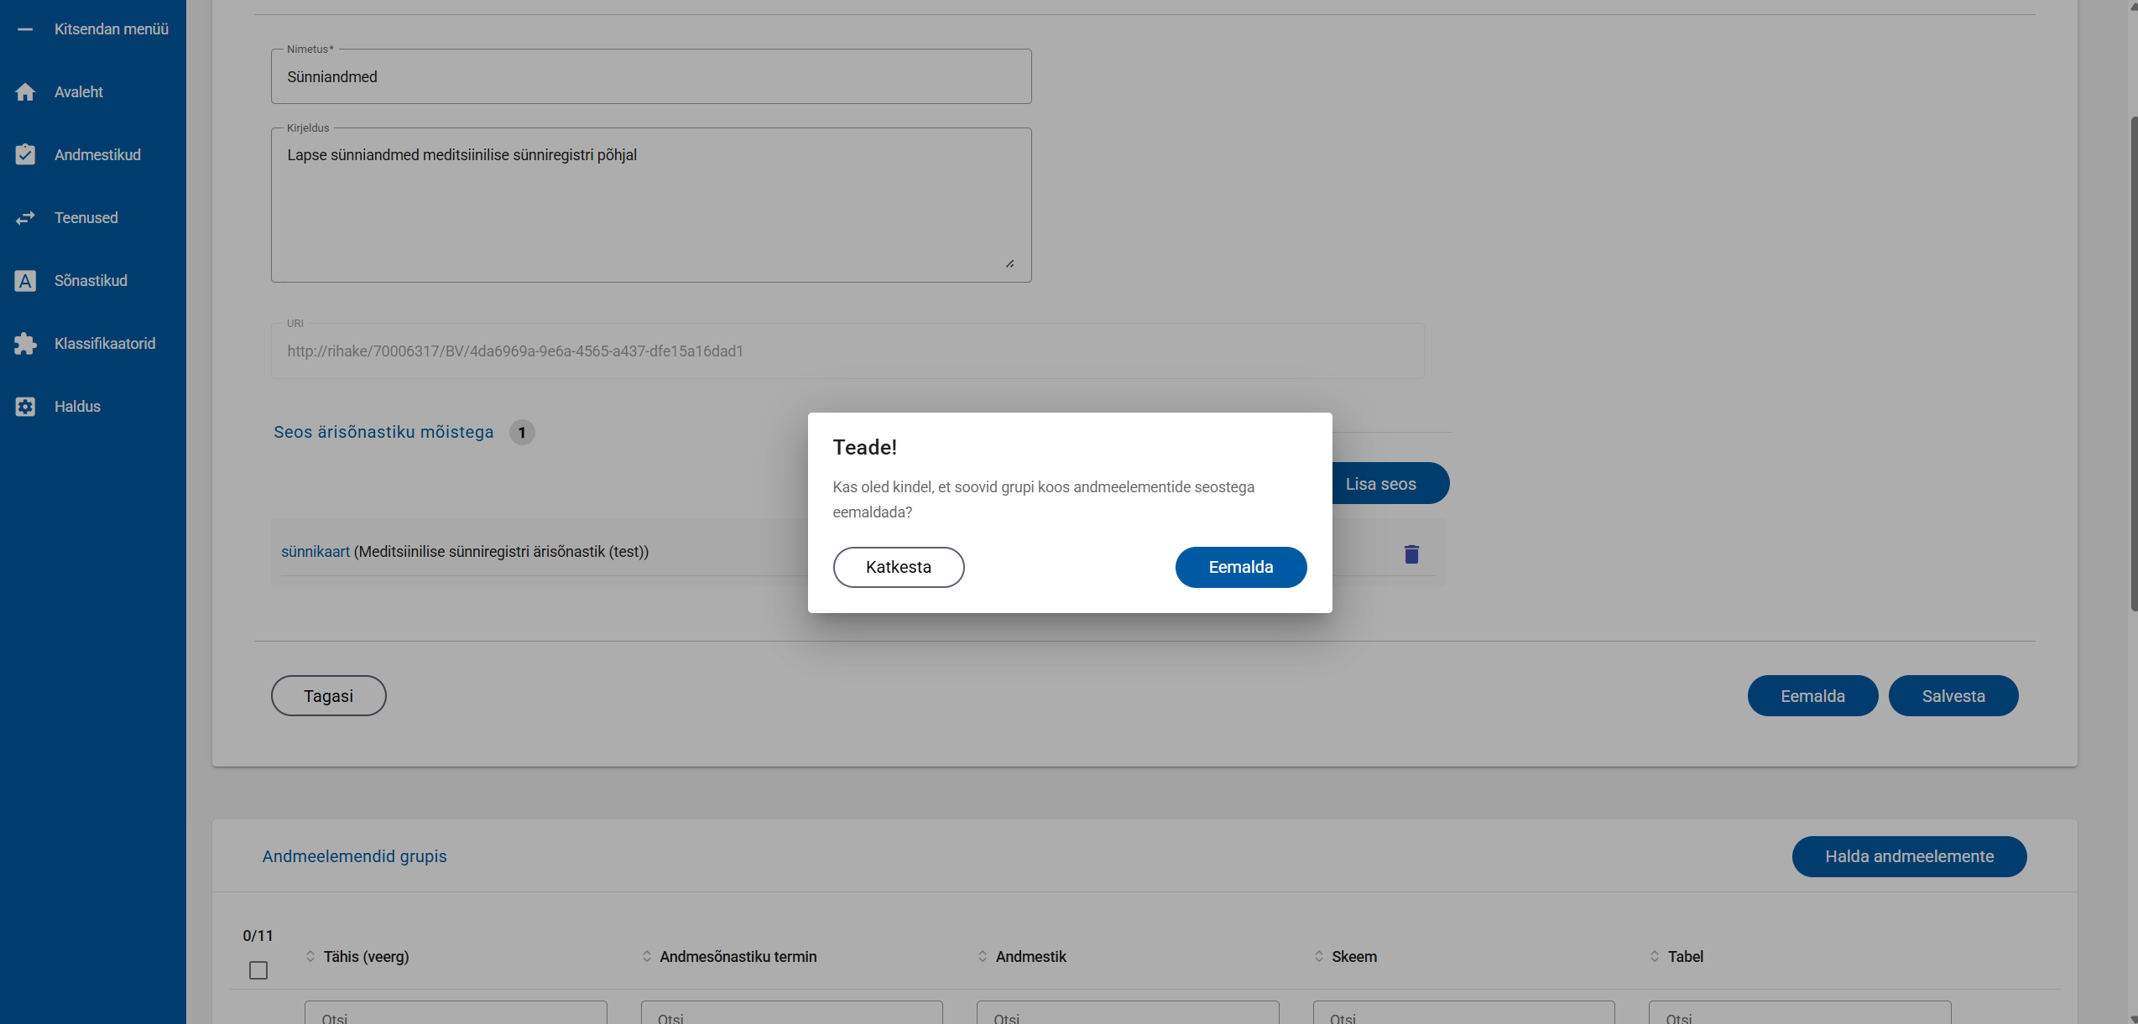Image resolution: width=2138 pixels, height=1024 pixels.
Task: Confirm removal with dialog Eemalda button
Action: click(1240, 568)
